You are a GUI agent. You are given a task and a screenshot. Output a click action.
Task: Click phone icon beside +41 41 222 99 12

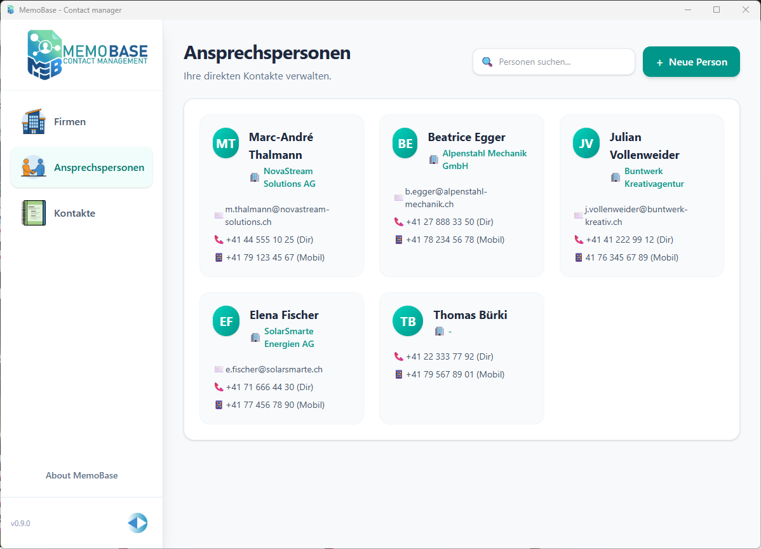pyautogui.click(x=579, y=240)
